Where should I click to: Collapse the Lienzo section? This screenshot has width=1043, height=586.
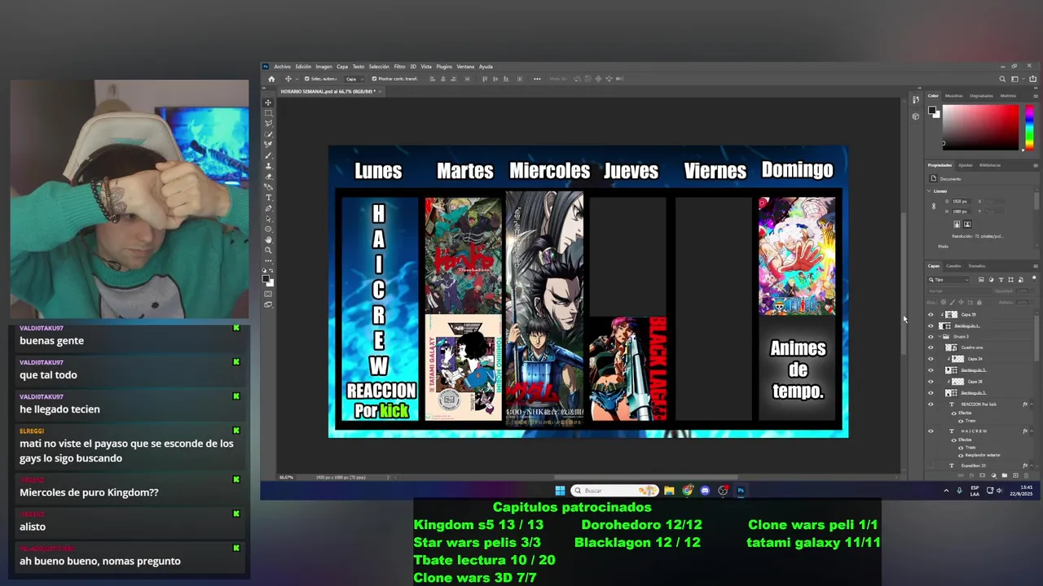tap(930, 191)
